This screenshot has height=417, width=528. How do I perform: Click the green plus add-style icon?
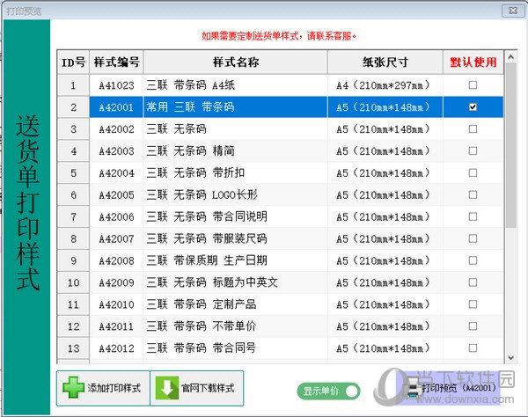tap(73, 387)
